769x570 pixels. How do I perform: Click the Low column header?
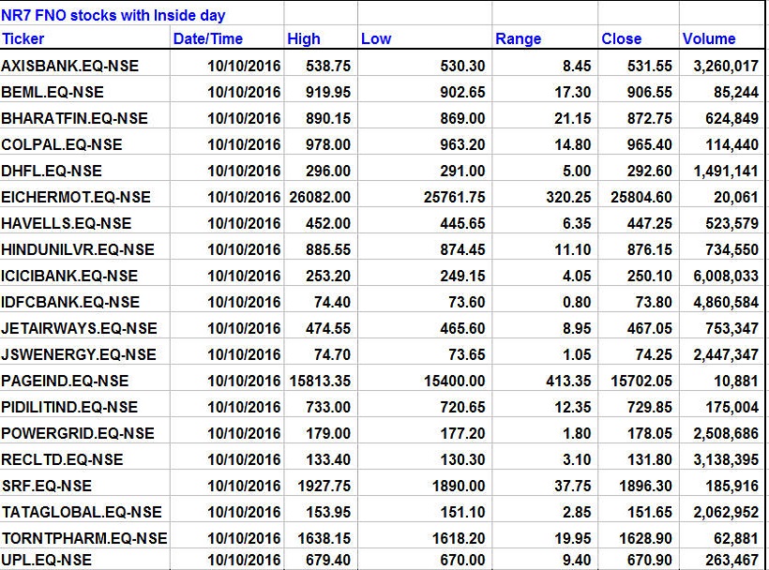coord(375,38)
